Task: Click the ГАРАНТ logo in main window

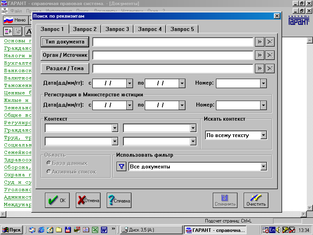Action: point(299,20)
